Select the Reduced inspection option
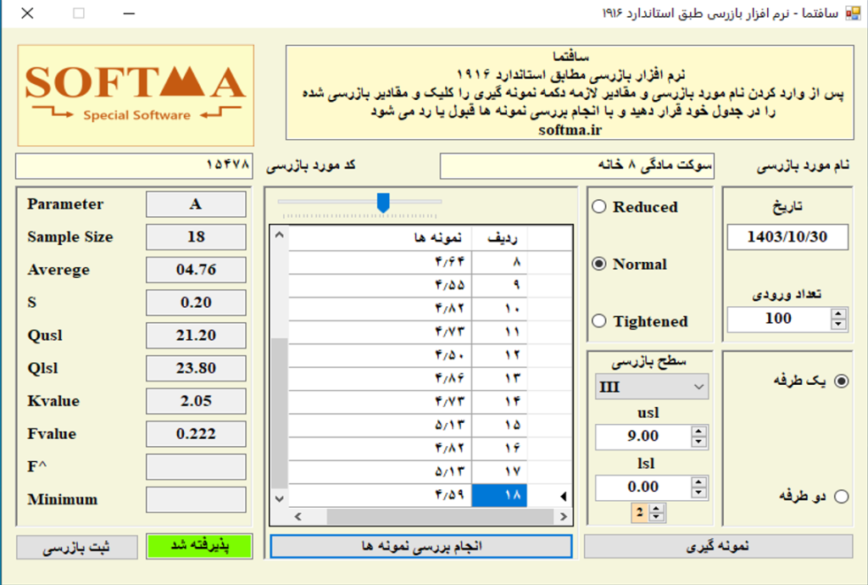Screen dimensions: 868x585 point(599,207)
